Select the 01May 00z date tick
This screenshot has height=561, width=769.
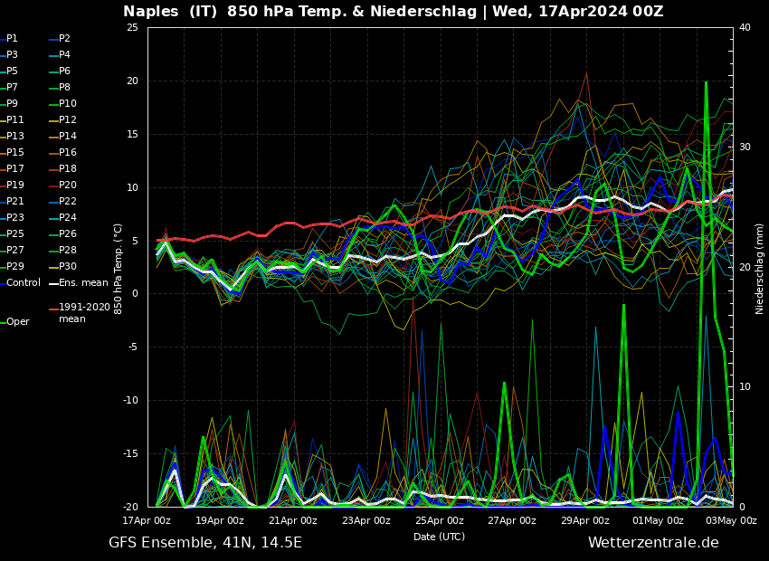point(658,521)
